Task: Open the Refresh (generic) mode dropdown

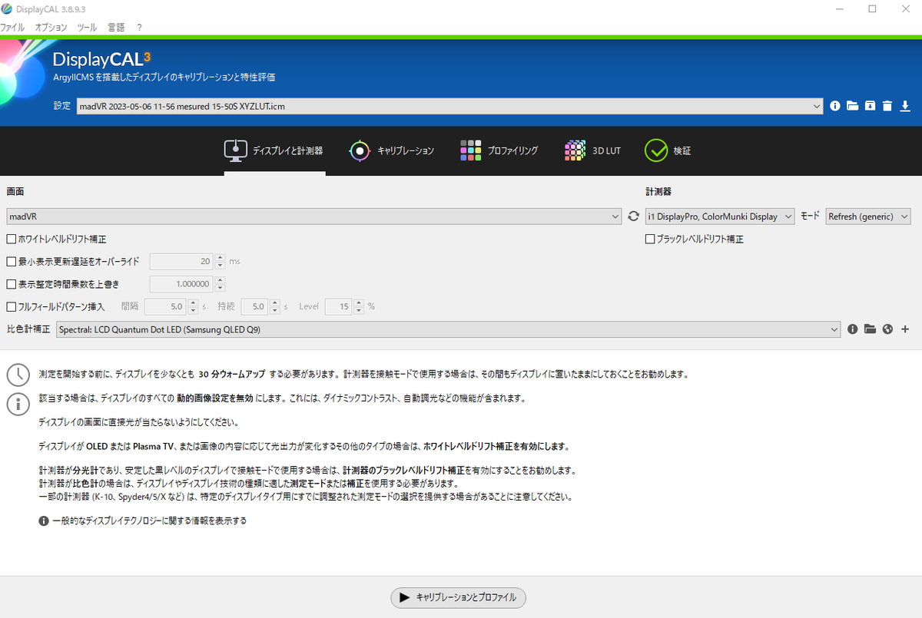Action: tap(868, 216)
